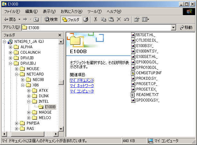Select the RAS folder in tree
Image resolution: width=197 pixels, height=145 pixels.
30,129
